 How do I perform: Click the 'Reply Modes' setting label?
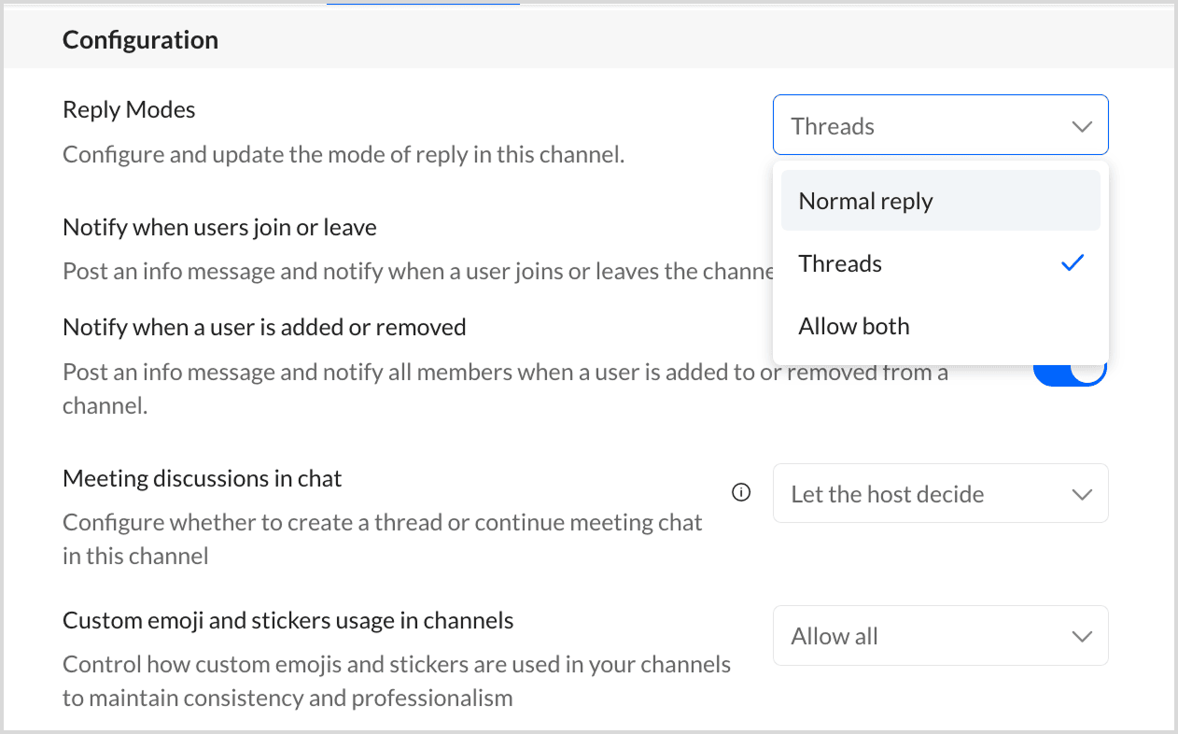(129, 109)
